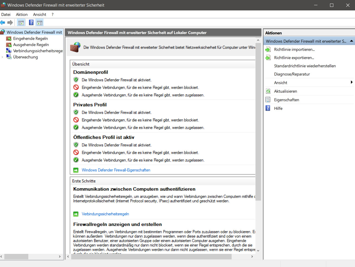The height and width of the screenshot is (267, 355).
Task: Open the Aktion menu
Action: (x=22, y=15)
